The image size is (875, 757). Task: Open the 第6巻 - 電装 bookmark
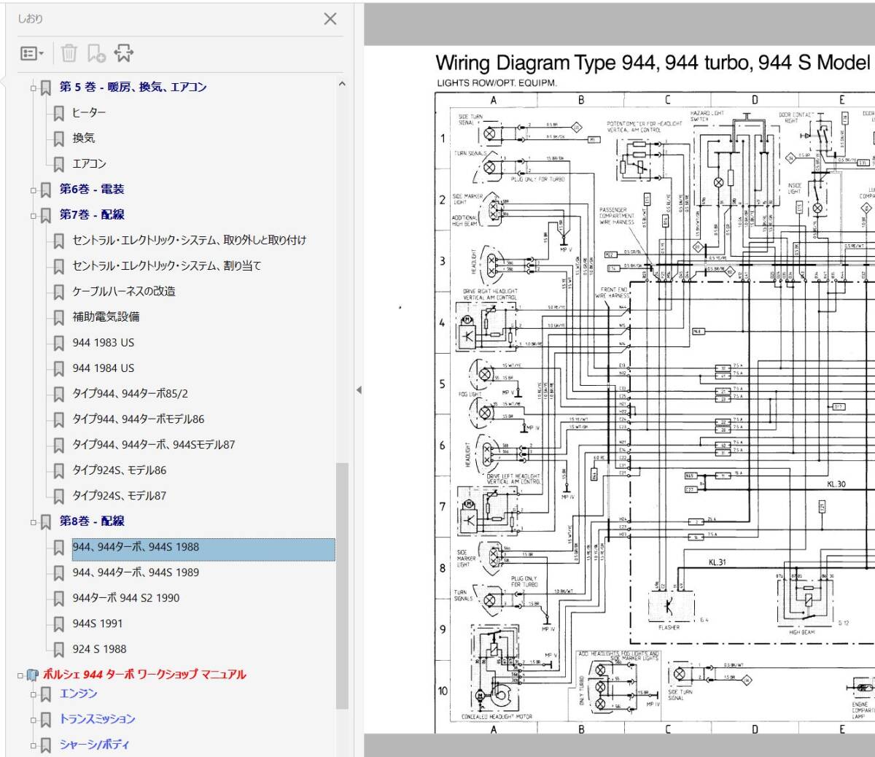92,189
